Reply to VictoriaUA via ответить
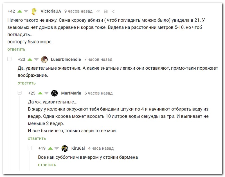This screenshot has width=225, height=177. 16,49
